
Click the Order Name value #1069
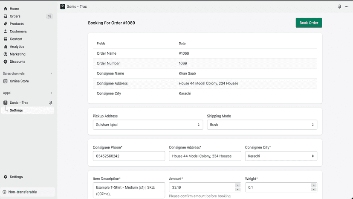click(184, 53)
